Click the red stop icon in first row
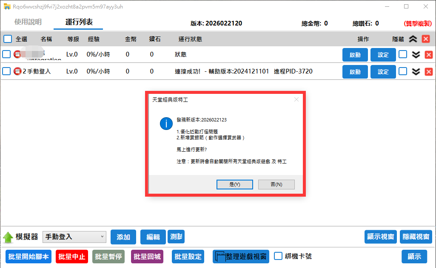The image size is (436, 268). point(17,54)
